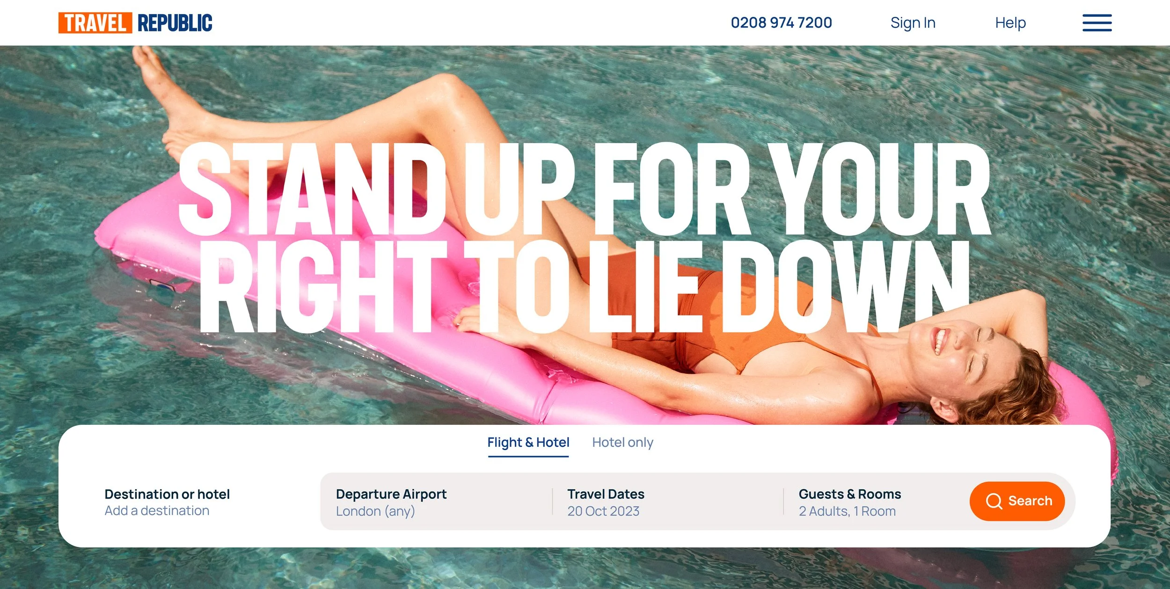Click the orange Search button

[x=1017, y=501]
